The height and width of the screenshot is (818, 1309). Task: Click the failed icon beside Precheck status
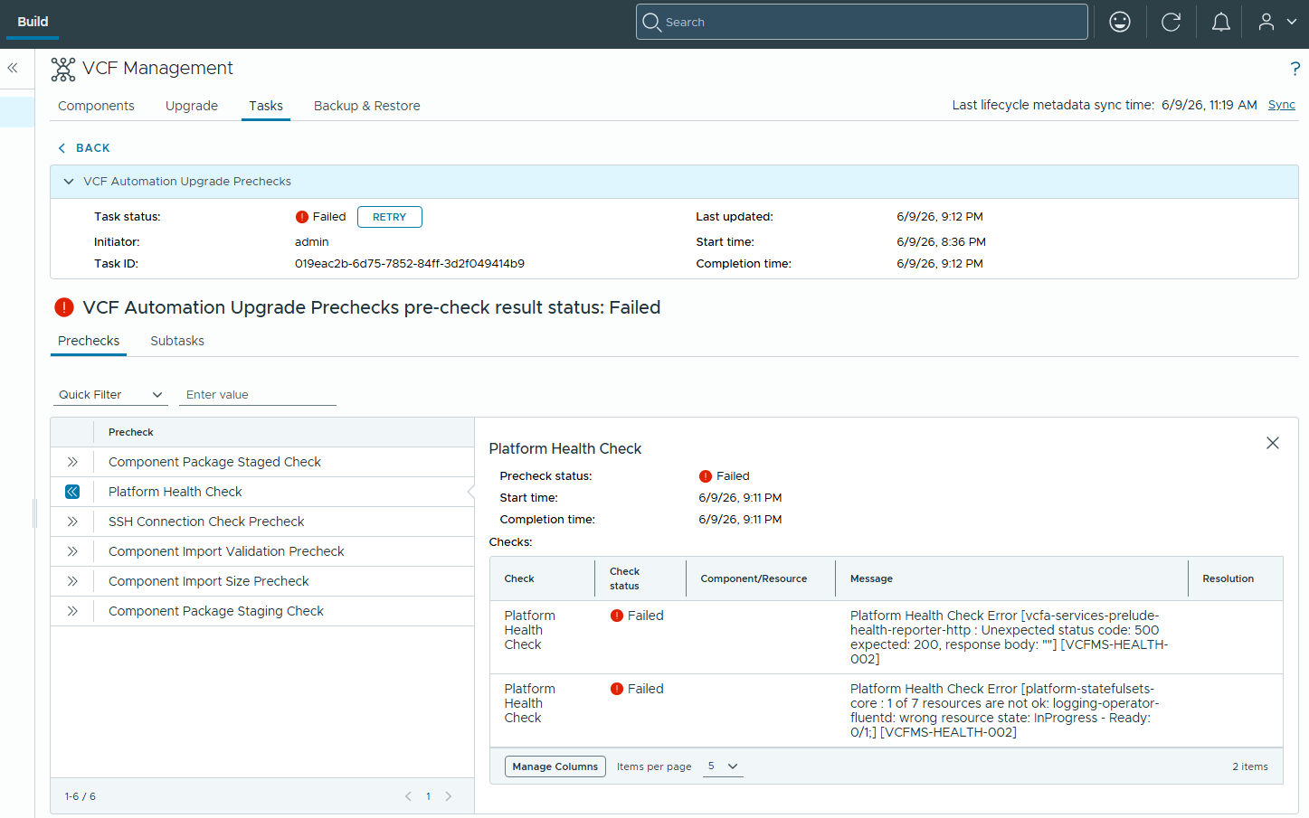[x=706, y=476]
